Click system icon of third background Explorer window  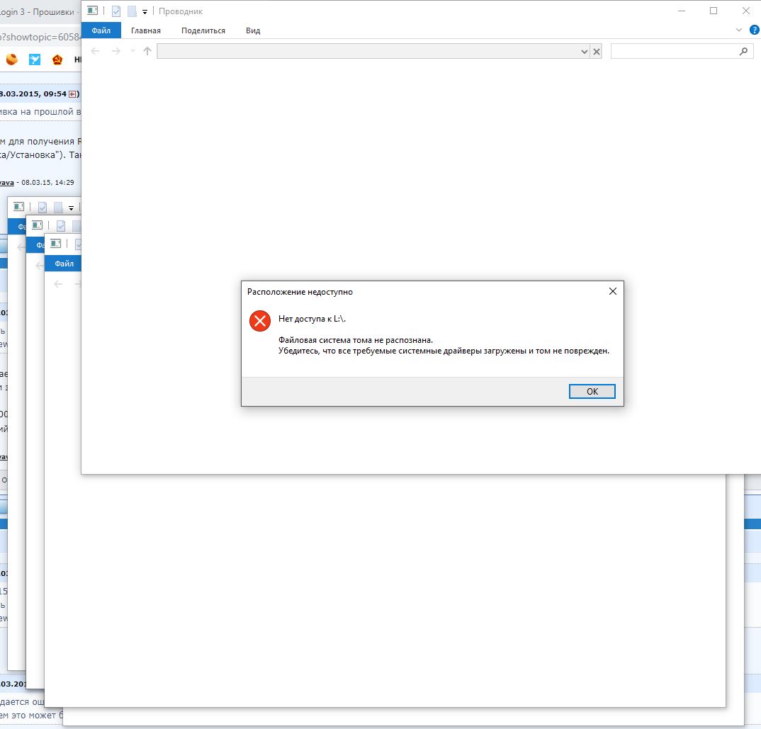(x=56, y=243)
